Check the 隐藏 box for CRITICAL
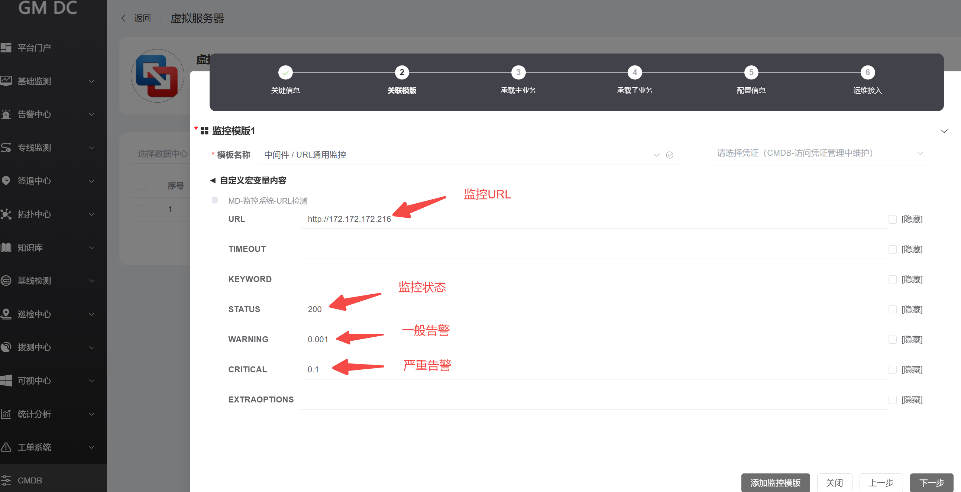The image size is (961, 492). (x=892, y=370)
